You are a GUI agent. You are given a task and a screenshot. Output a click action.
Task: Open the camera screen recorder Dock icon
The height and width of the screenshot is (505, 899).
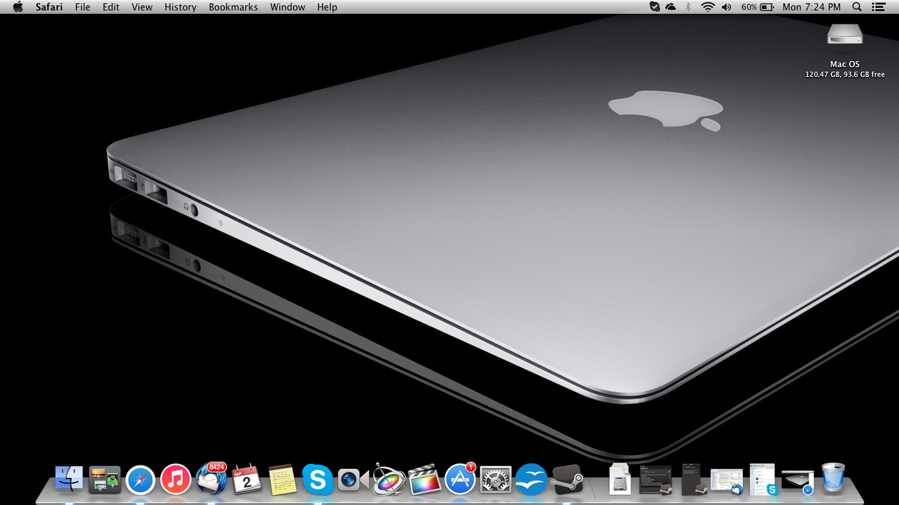pos(353,479)
